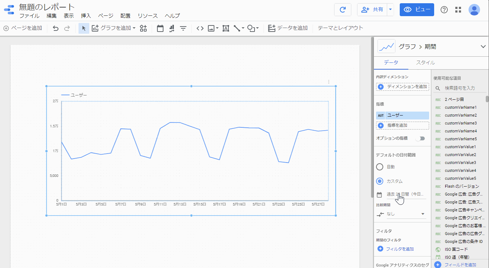
Task: Click the calendar icon beside custom date range
Action: click(379, 195)
